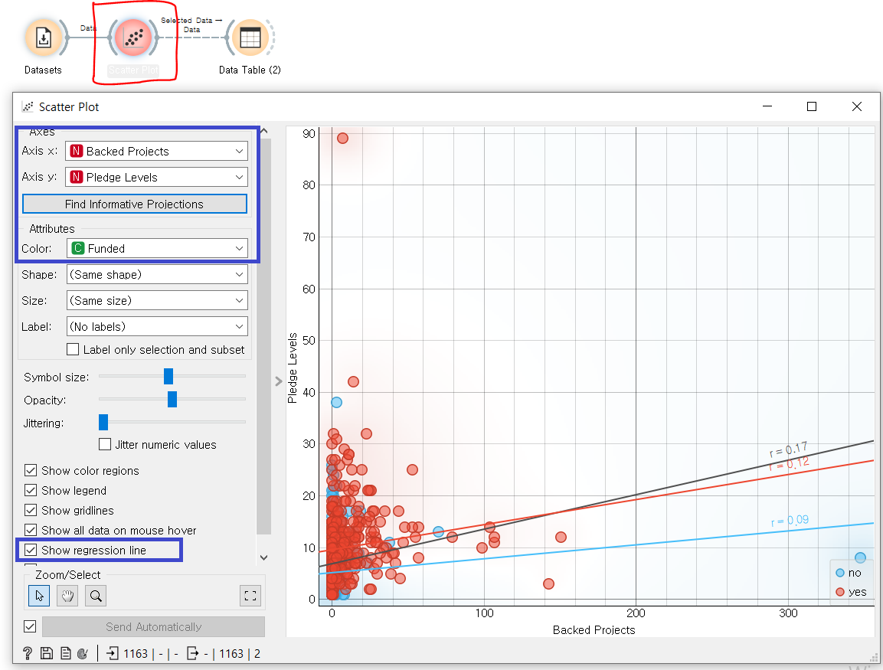
Task: Open help with the question mark icon
Action: [x=28, y=653]
